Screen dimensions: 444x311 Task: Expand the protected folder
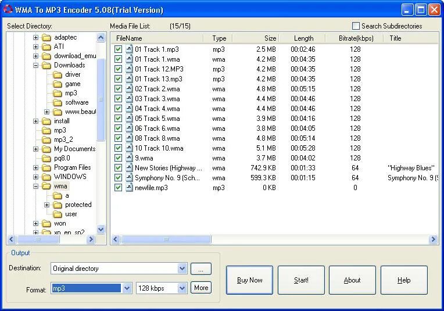(x=46, y=205)
